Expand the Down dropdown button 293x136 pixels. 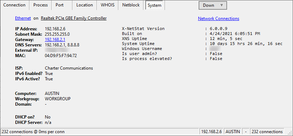(213, 5)
